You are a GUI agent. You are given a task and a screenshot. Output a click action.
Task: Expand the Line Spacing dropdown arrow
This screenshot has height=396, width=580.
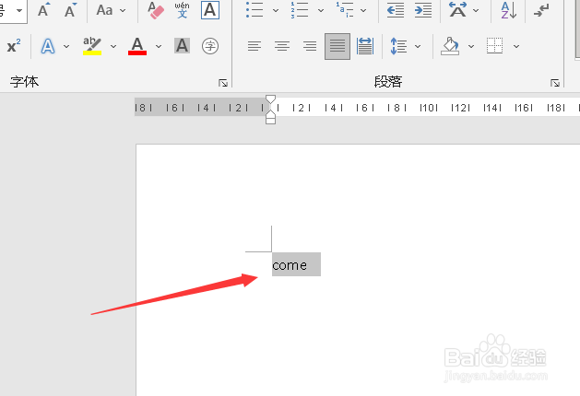point(418,47)
